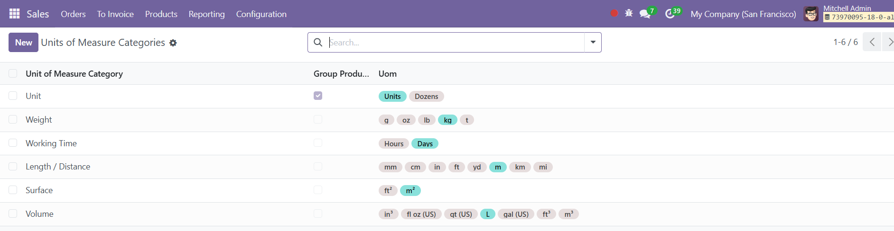Open the Length / Distance category record
The height and width of the screenshot is (231, 894).
(58, 167)
